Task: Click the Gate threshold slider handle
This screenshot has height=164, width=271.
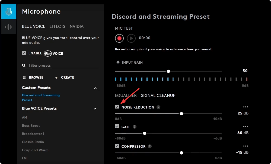Action: 145,133
